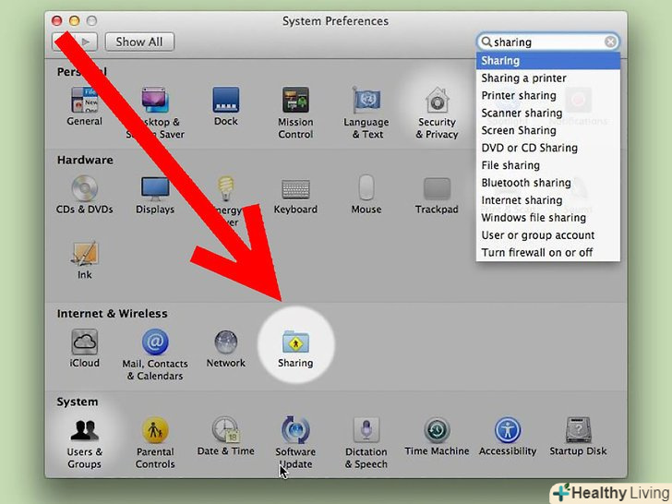Open Users & Groups preferences
Screen dimensions: 672x504
tap(84, 444)
